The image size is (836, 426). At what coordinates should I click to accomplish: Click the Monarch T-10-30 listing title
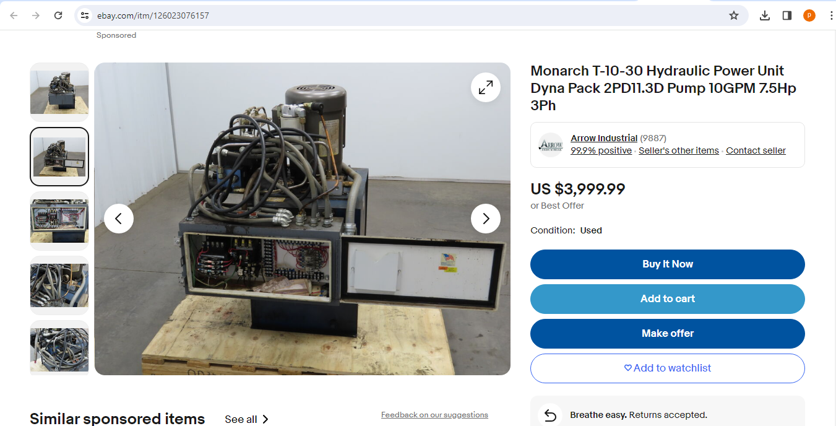coord(663,88)
